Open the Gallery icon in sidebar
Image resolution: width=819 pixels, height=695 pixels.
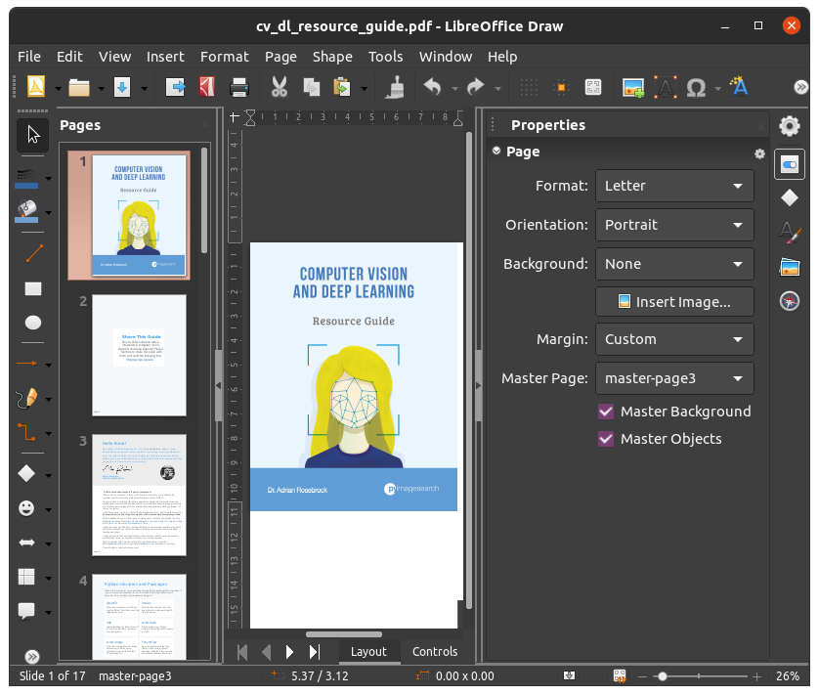tap(790, 266)
